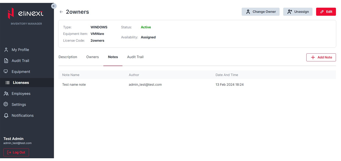Click the Licenses list icon
This screenshot has height=161, width=341.
coord(7,83)
